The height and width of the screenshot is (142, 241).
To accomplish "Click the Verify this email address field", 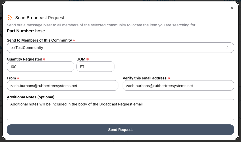I will pos(178,85).
